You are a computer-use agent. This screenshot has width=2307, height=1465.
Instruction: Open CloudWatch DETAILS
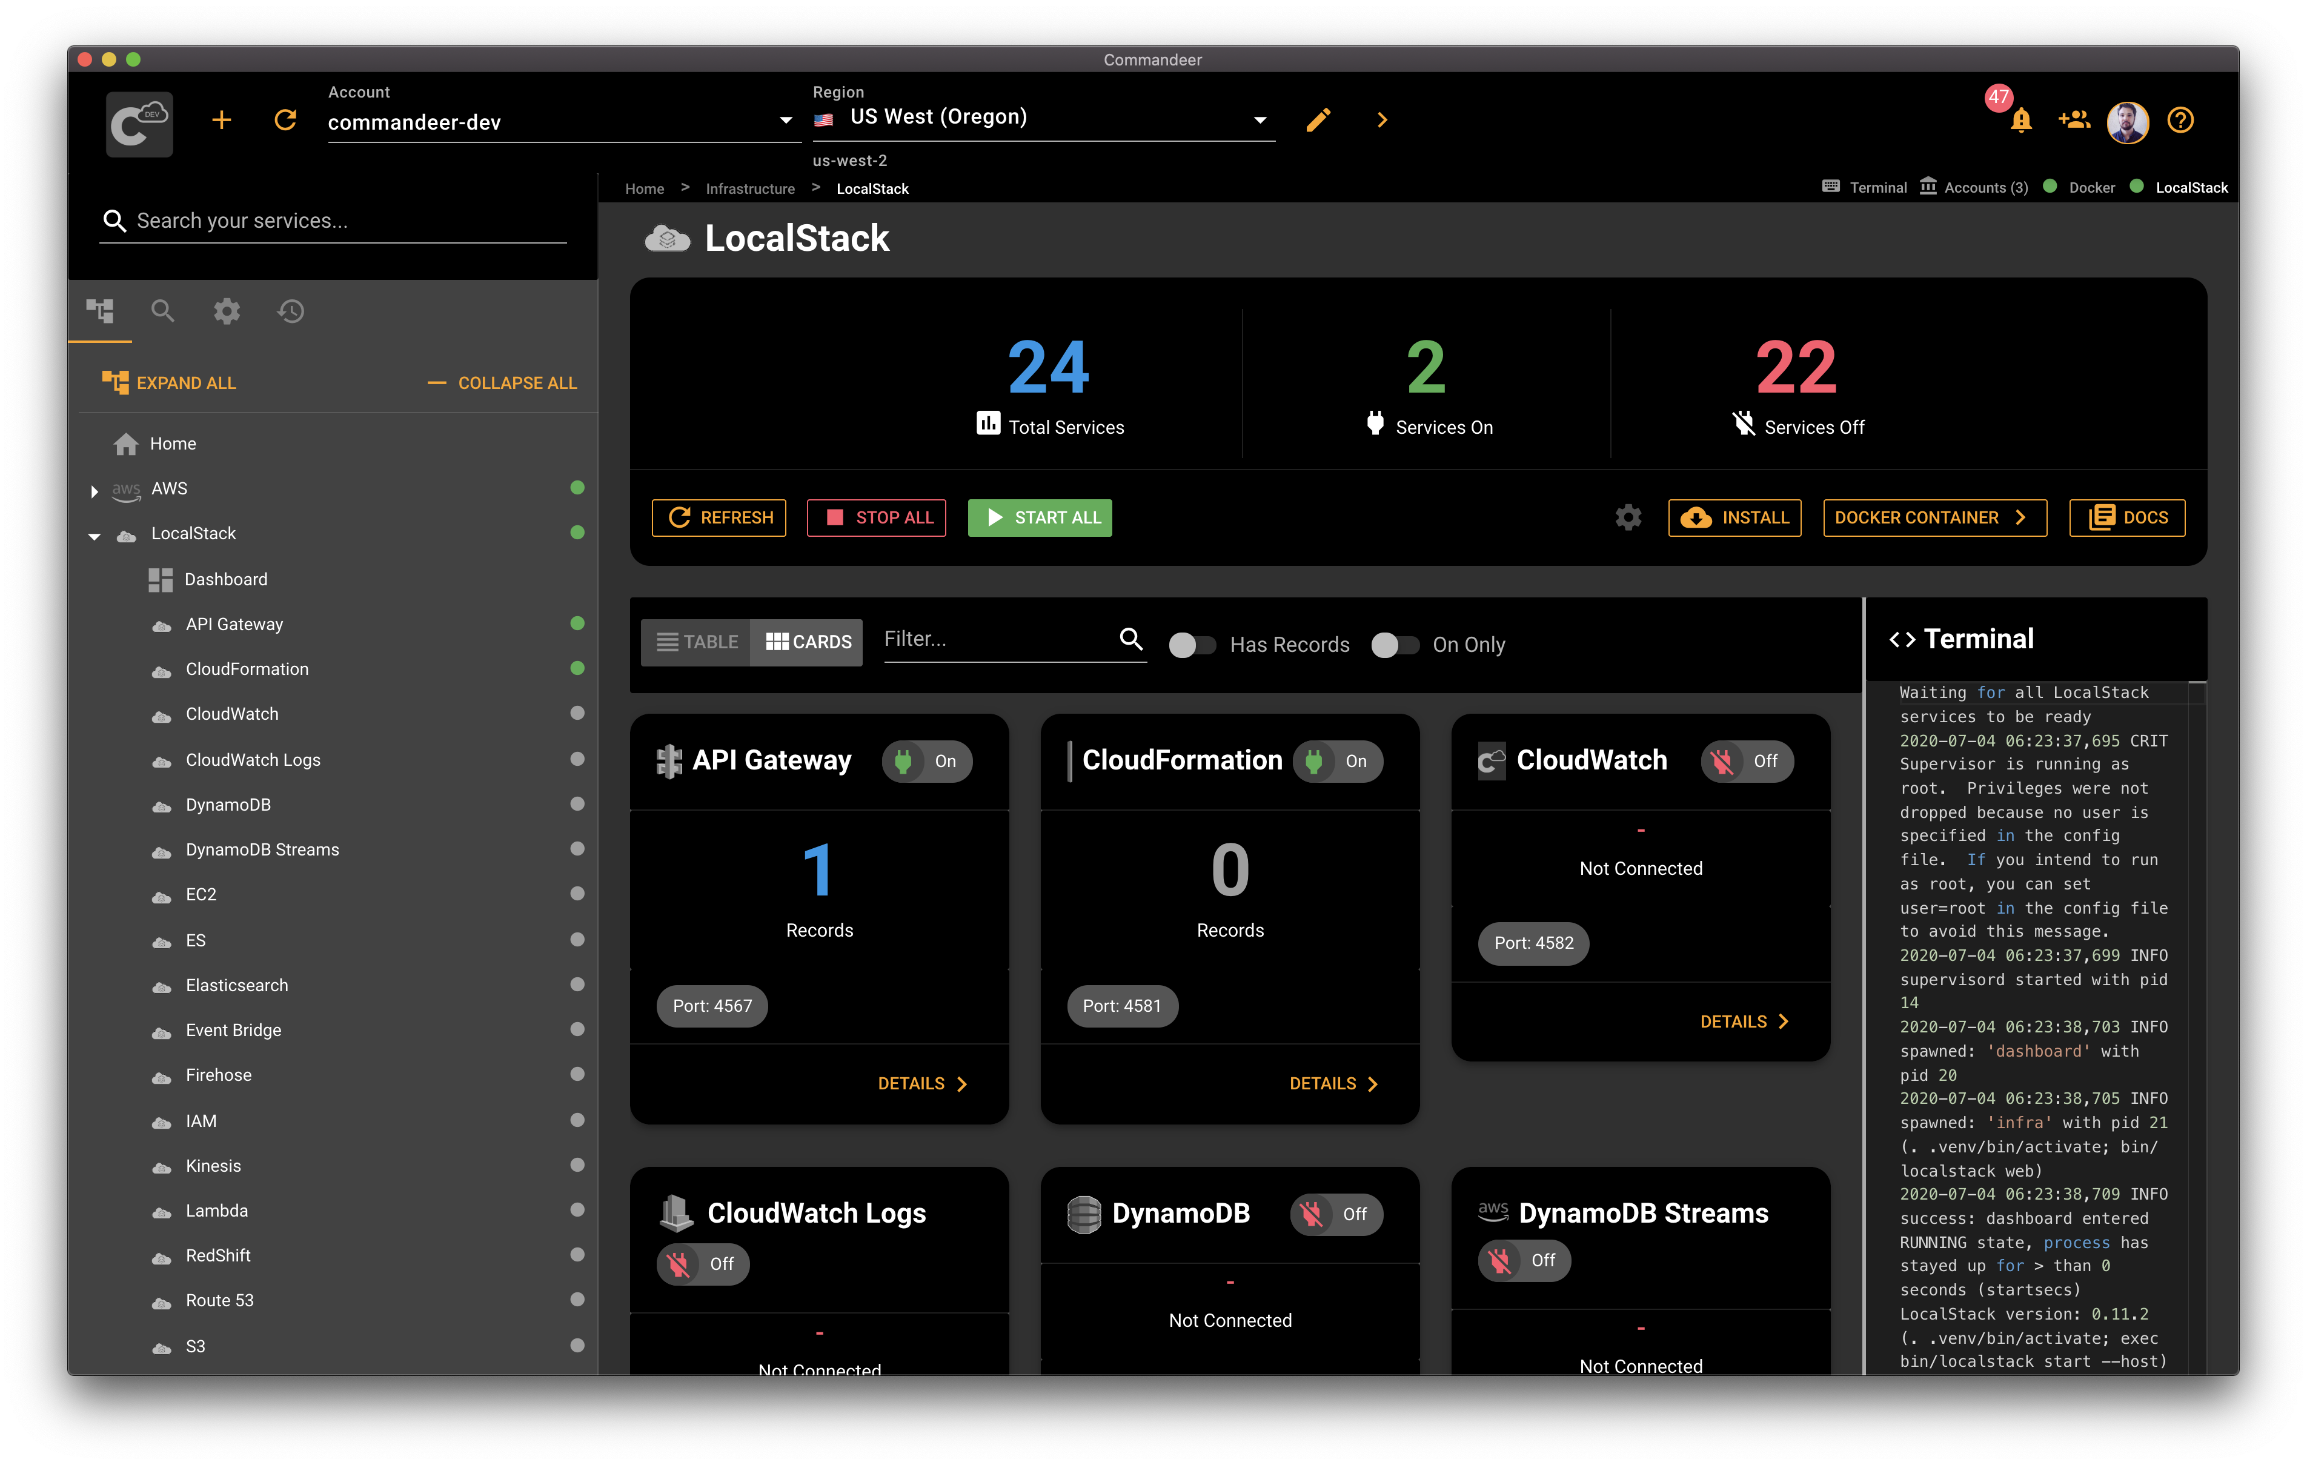[x=1745, y=1022]
